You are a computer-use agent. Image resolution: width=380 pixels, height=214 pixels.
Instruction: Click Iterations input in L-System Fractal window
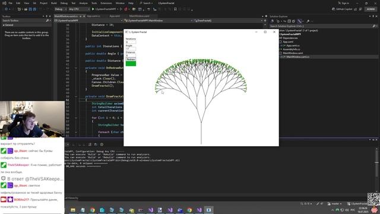click(x=131, y=42)
